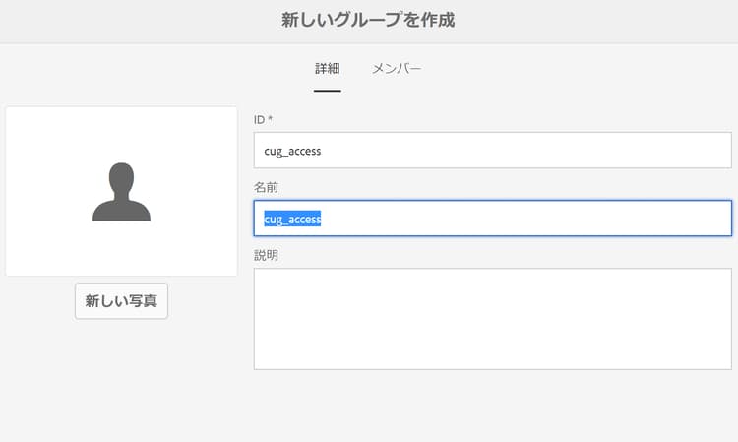Click the ID field label
Viewport: 738px width, 442px height.
[x=259, y=120]
